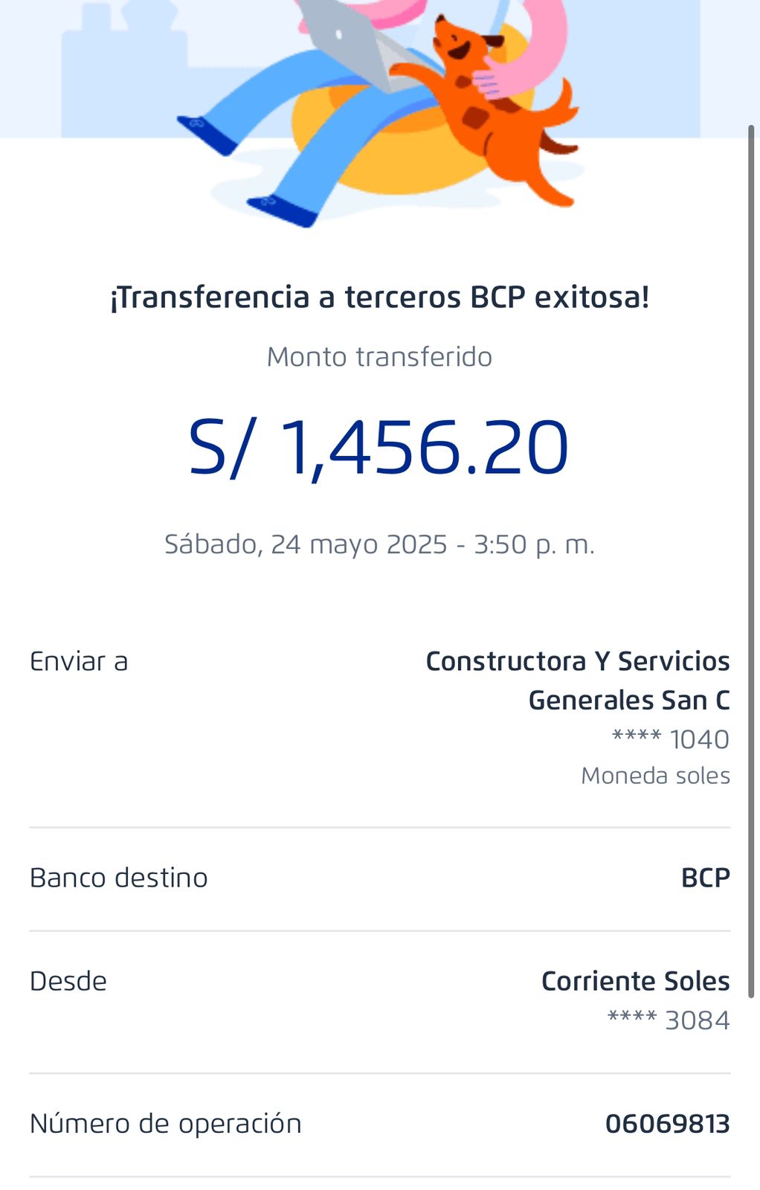The width and height of the screenshot is (760, 1190).
Task: Click the vertical scrollbar on the right edge
Action: 751,558
